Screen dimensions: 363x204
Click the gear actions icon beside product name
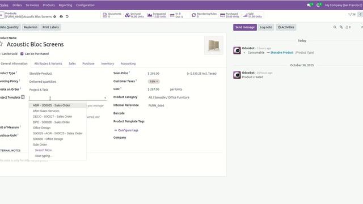[54, 16]
